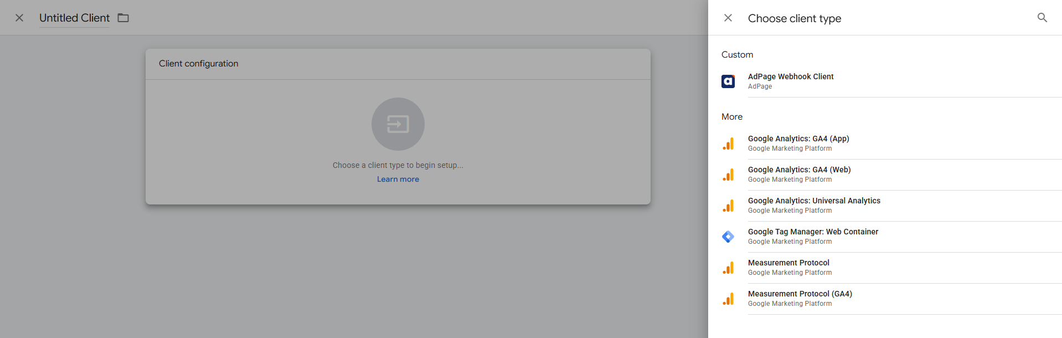Screen dimensions: 1062x338
Task: Choose Google Analytics: GA4 (App) label
Action: 798,139
